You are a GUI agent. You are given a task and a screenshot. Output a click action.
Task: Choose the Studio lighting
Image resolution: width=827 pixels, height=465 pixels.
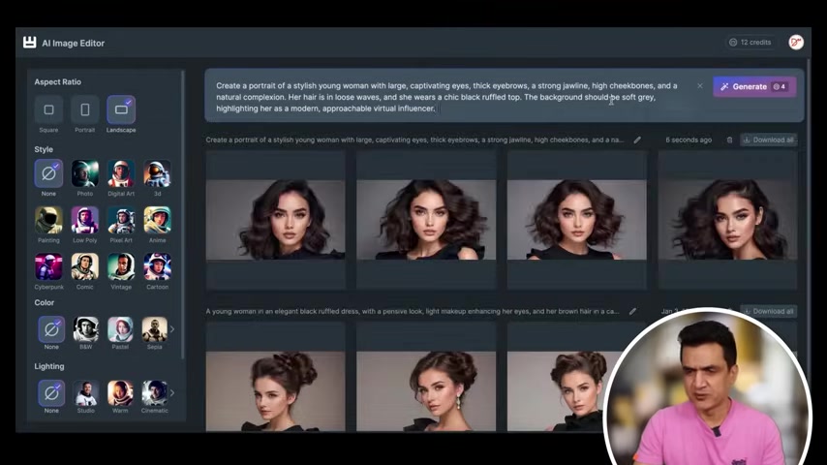pyautogui.click(x=85, y=393)
